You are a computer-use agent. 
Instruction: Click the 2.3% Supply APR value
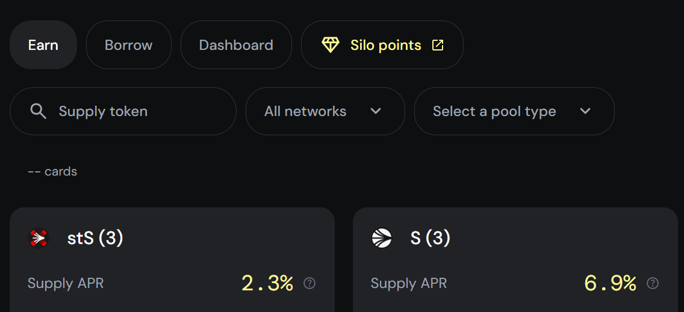267,283
